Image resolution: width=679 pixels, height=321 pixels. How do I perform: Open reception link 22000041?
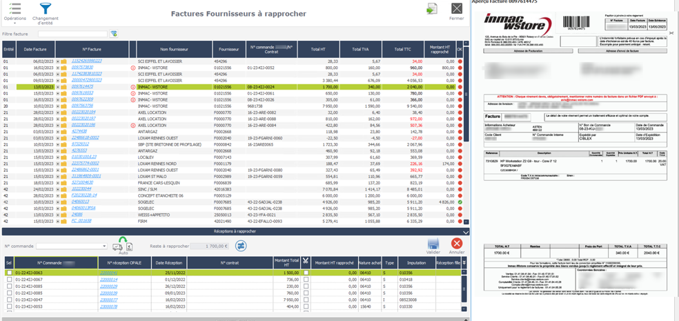108,273
